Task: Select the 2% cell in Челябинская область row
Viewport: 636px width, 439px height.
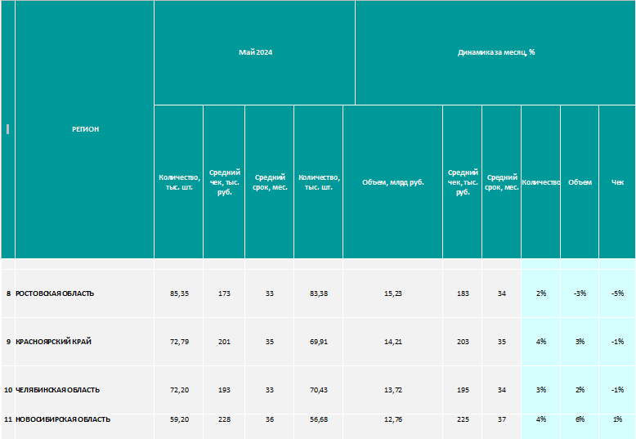Action: (580, 390)
